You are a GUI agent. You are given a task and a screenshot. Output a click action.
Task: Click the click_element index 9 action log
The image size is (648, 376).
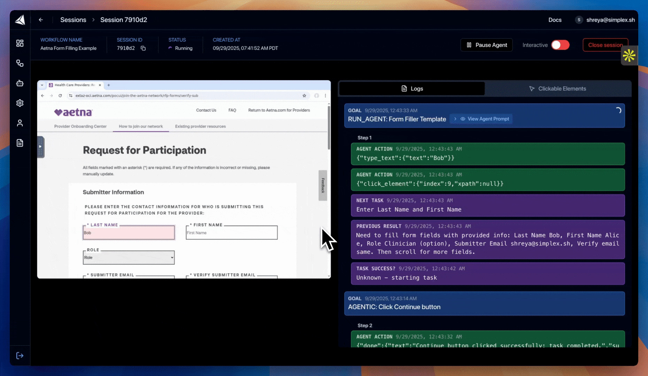[x=488, y=180]
